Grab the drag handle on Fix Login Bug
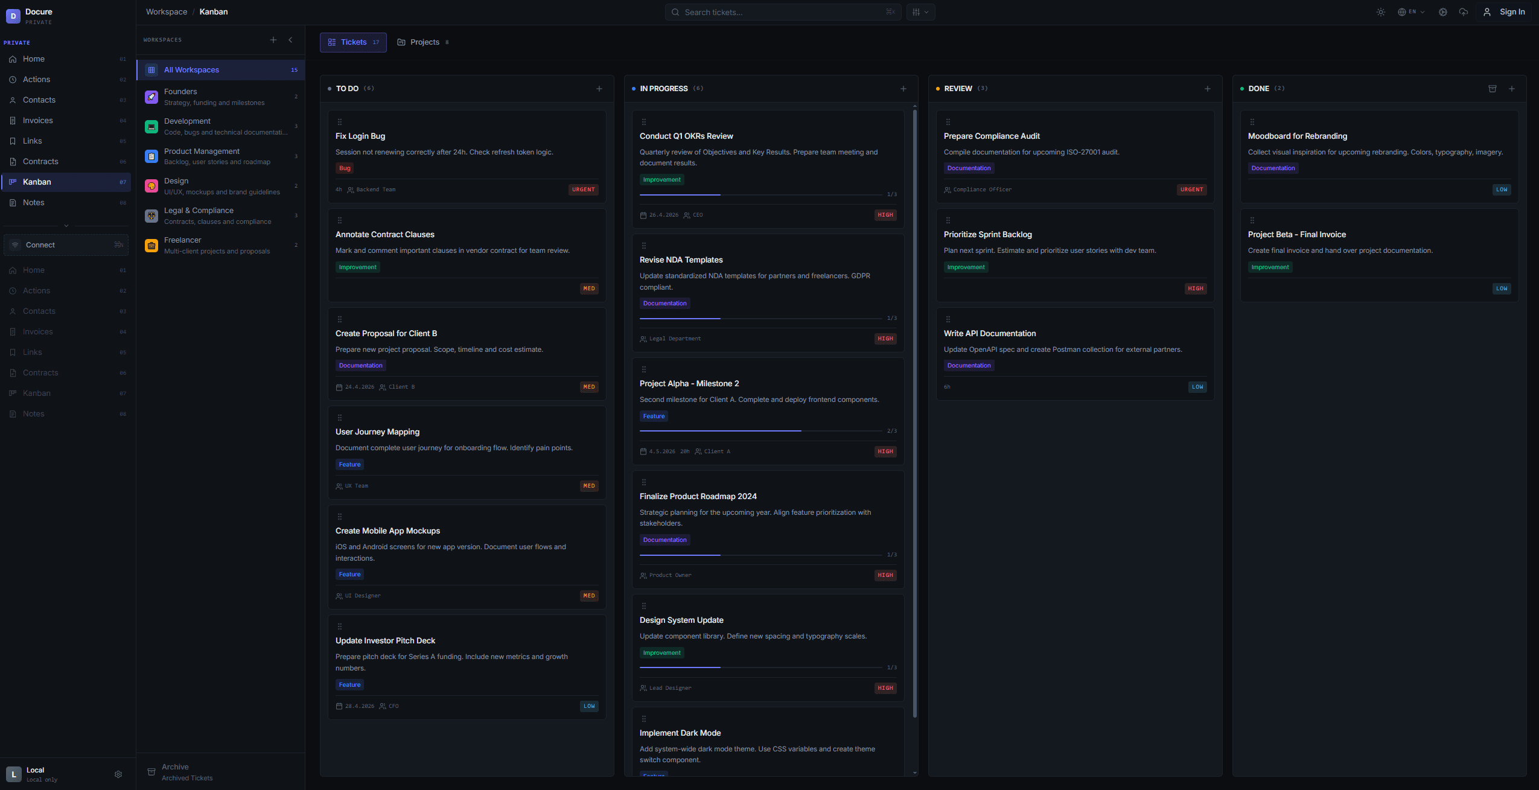The width and height of the screenshot is (1539, 790). (340, 122)
